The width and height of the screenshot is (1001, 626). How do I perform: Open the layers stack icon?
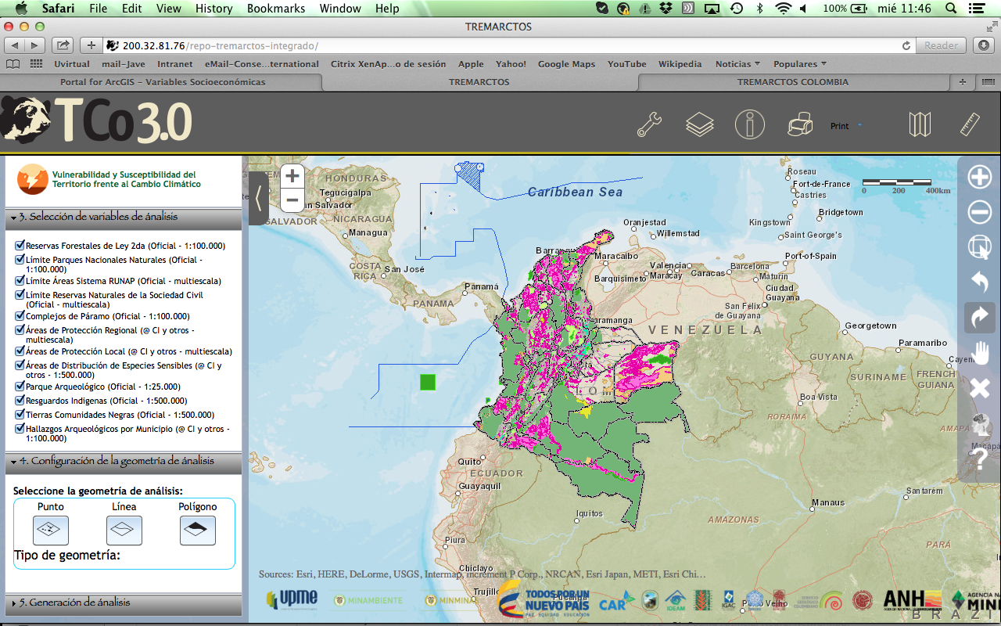700,124
